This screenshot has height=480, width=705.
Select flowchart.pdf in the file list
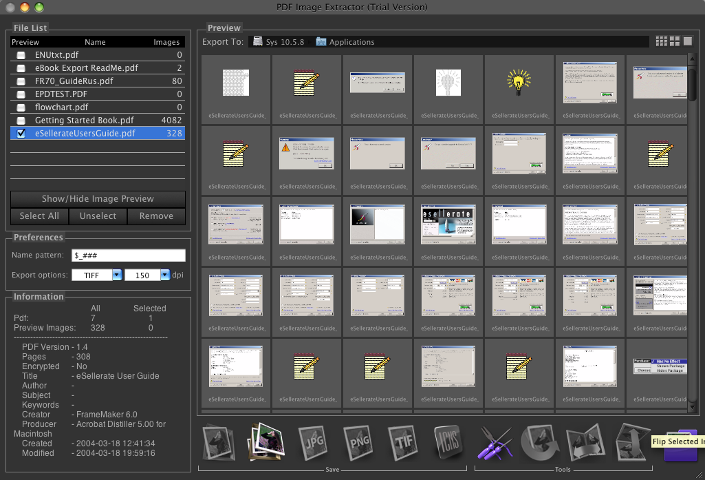click(x=62, y=107)
